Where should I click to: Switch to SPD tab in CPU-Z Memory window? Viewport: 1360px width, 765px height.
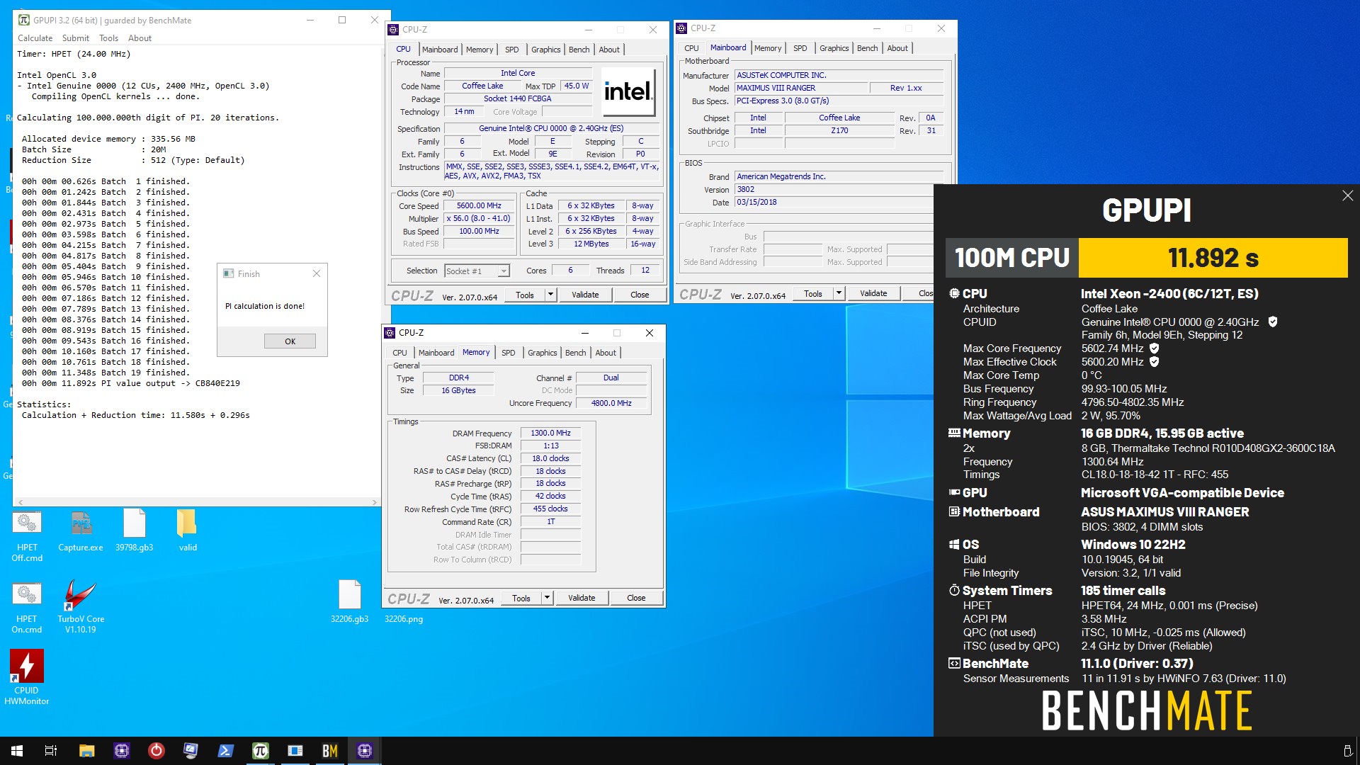click(509, 353)
